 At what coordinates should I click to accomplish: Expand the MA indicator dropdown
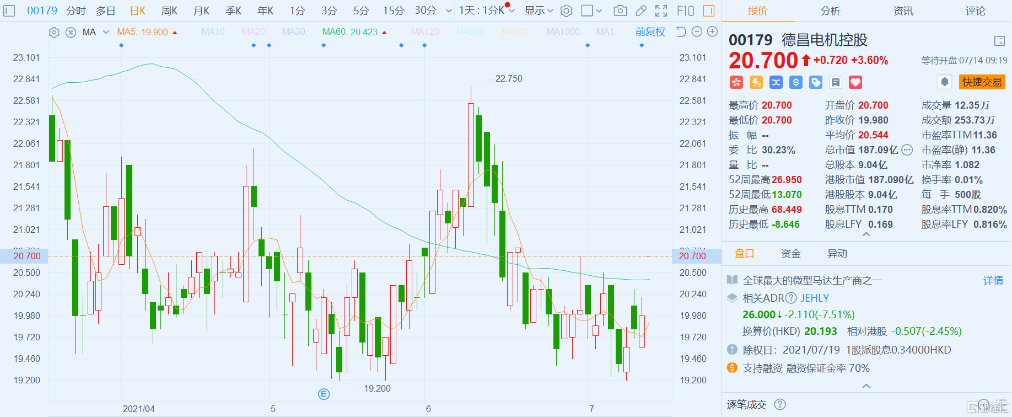(106, 32)
